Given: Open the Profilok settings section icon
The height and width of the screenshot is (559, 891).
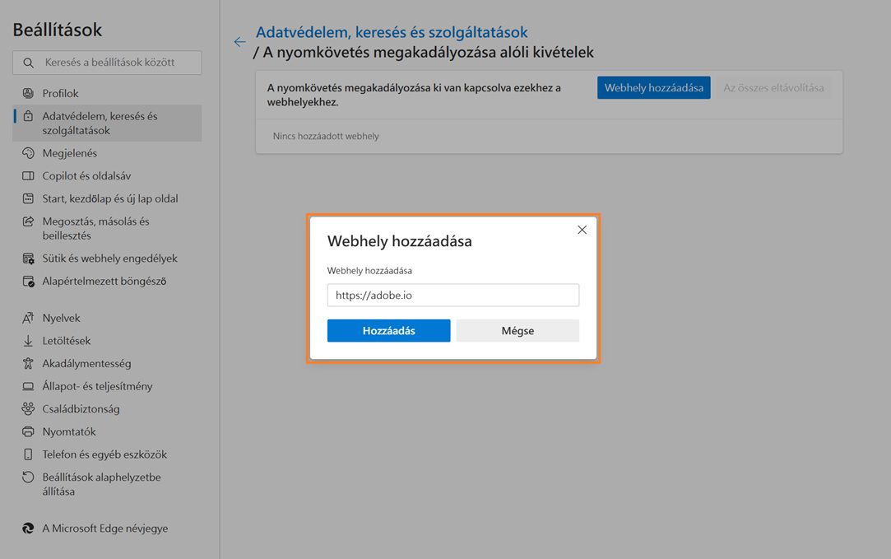Looking at the screenshot, I should (28, 92).
